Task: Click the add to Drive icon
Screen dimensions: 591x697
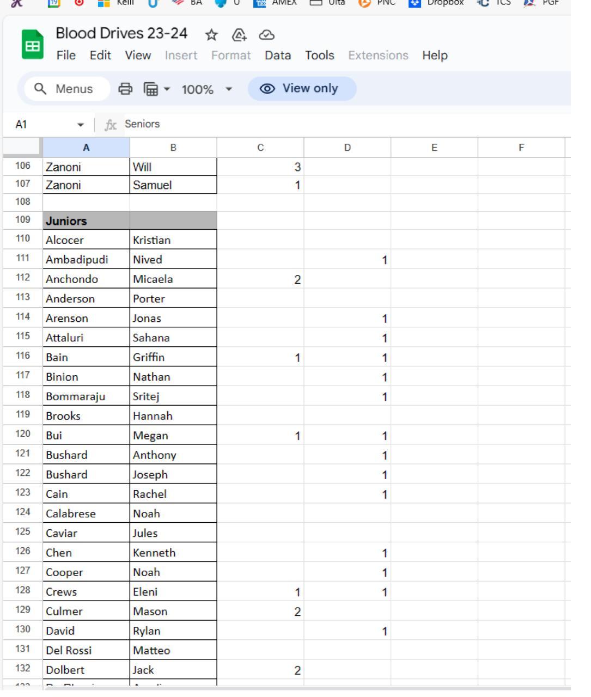Action: click(239, 35)
